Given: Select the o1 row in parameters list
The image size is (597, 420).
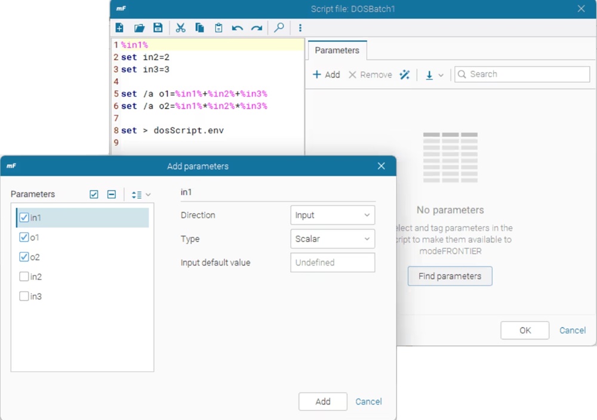Looking at the screenshot, I should tap(82, 237).
